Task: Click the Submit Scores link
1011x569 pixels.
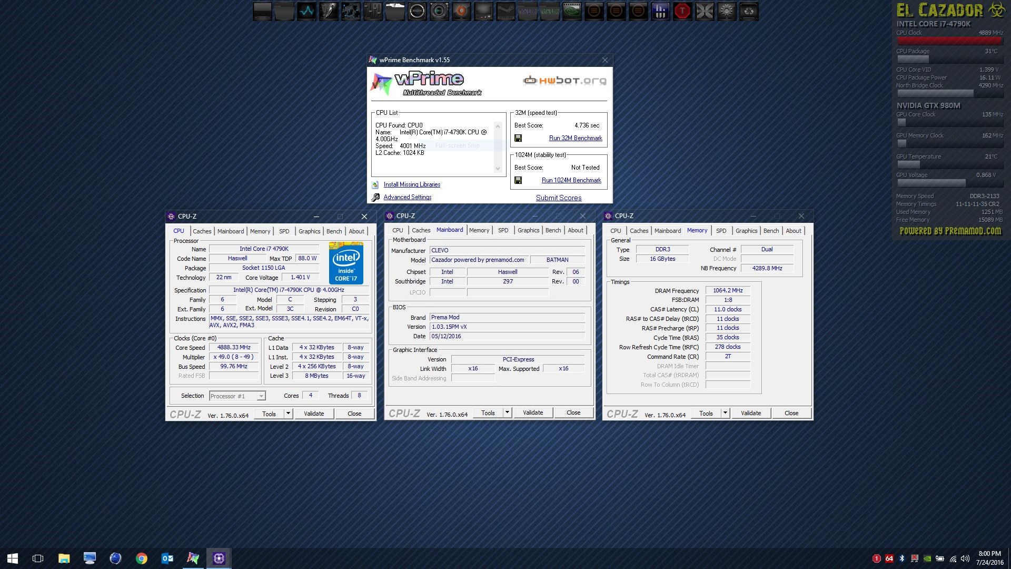Action: click(x=559, y=198)
